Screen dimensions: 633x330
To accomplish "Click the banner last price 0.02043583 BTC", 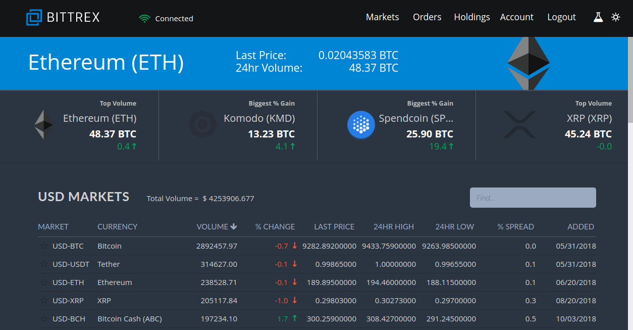I will coord(358,56).
